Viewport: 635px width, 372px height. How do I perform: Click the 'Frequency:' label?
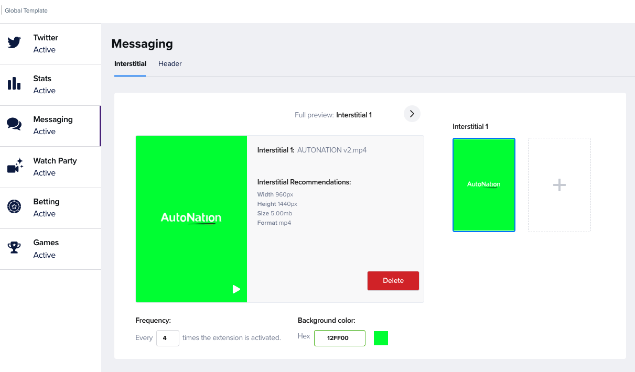[x=153, y=320]
